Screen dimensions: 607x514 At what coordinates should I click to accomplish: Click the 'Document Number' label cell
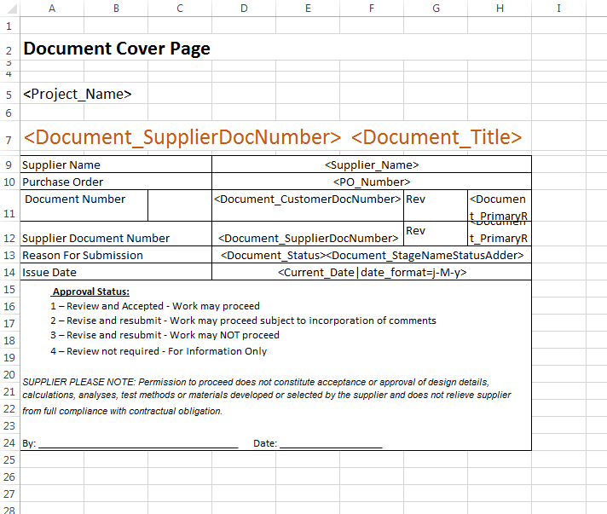(x=84, y=205)
